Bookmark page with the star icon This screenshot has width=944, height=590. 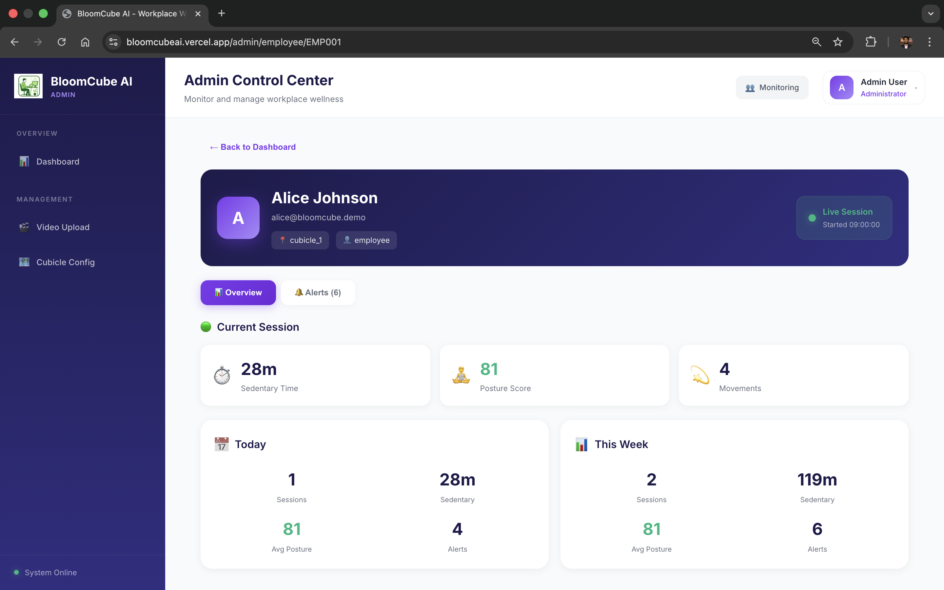pyautogui.click(x=837, y=42)
